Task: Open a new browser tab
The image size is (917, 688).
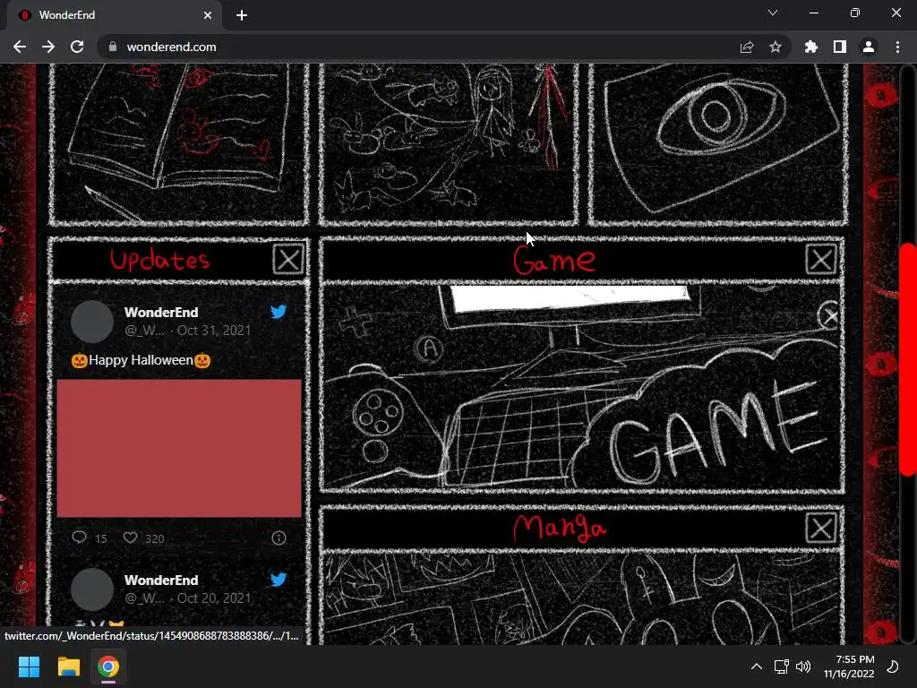Action: click(242, 15)
